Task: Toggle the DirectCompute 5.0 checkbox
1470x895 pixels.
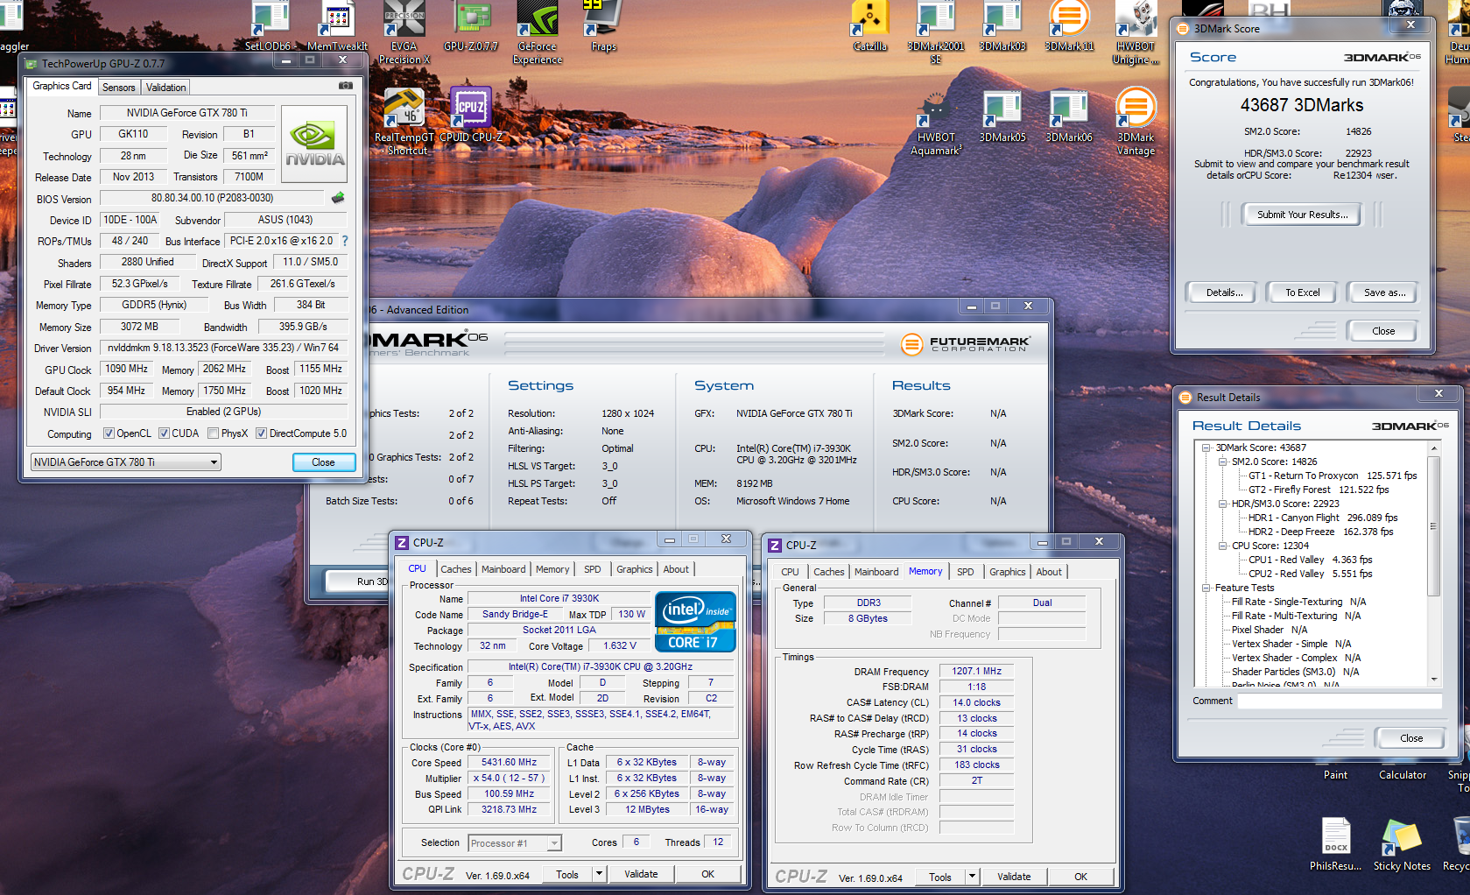Action: pos(261,433)
